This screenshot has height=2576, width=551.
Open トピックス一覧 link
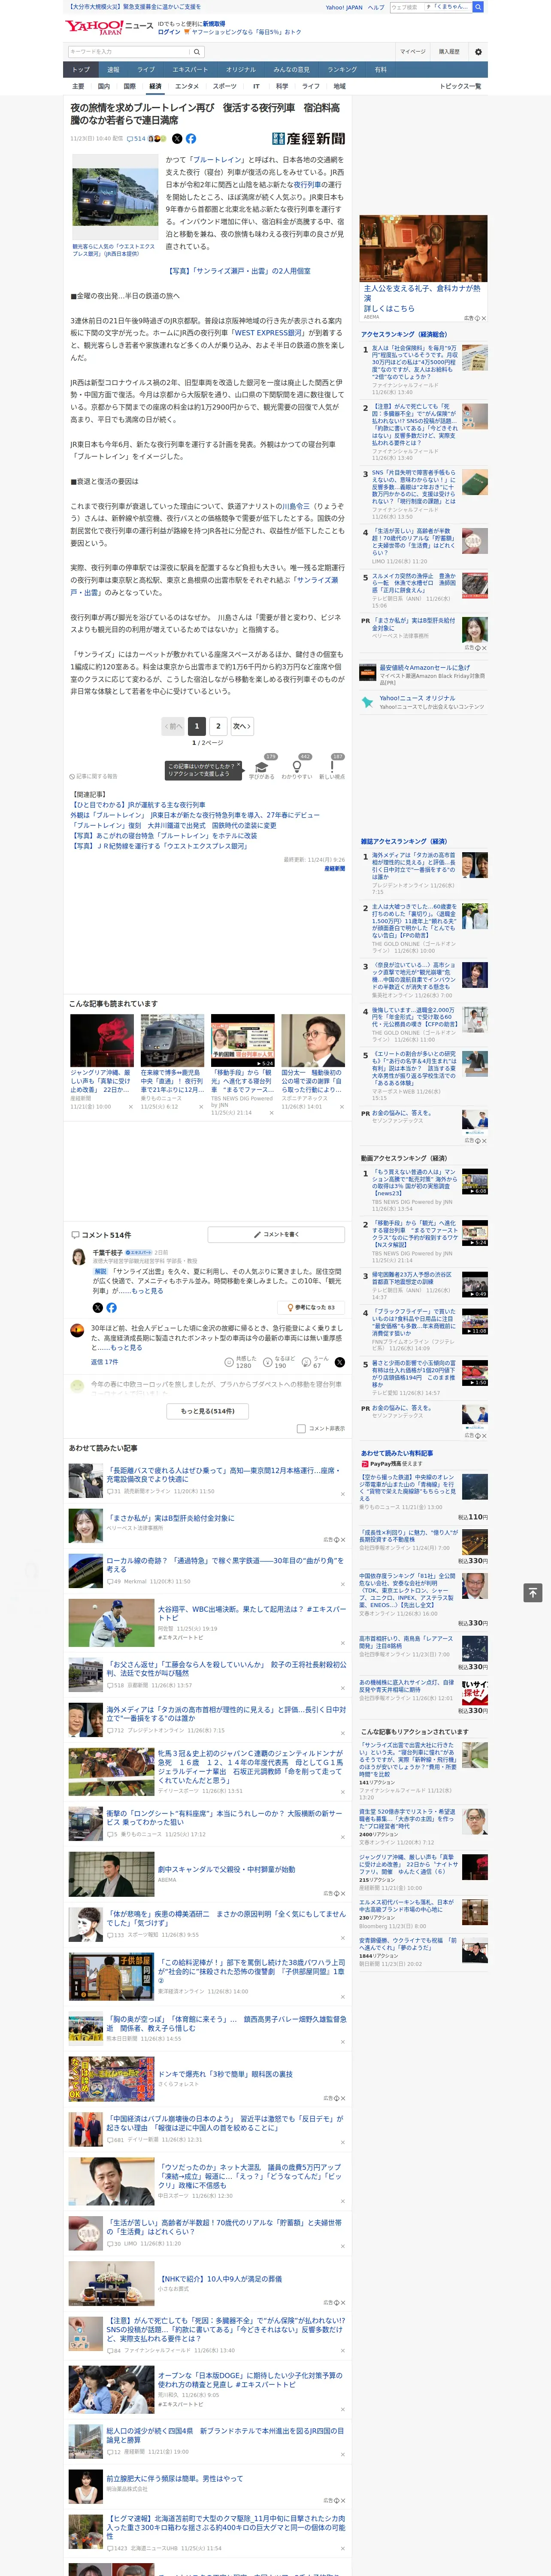[x=460, y=86]
